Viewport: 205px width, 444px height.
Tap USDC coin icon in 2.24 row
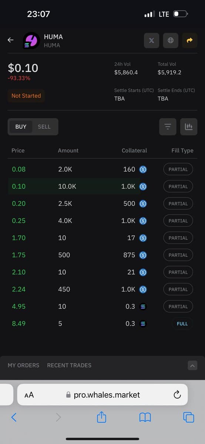143,289
